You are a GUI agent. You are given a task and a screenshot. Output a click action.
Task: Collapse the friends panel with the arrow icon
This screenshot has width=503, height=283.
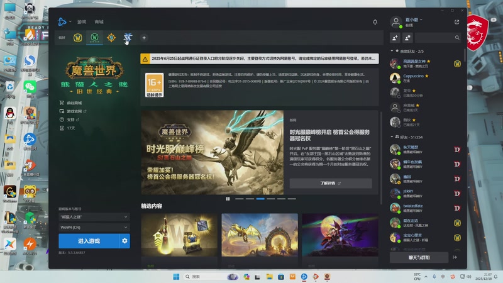point(455,257)
